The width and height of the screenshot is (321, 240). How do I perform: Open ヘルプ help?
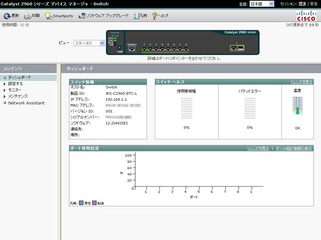160,16
